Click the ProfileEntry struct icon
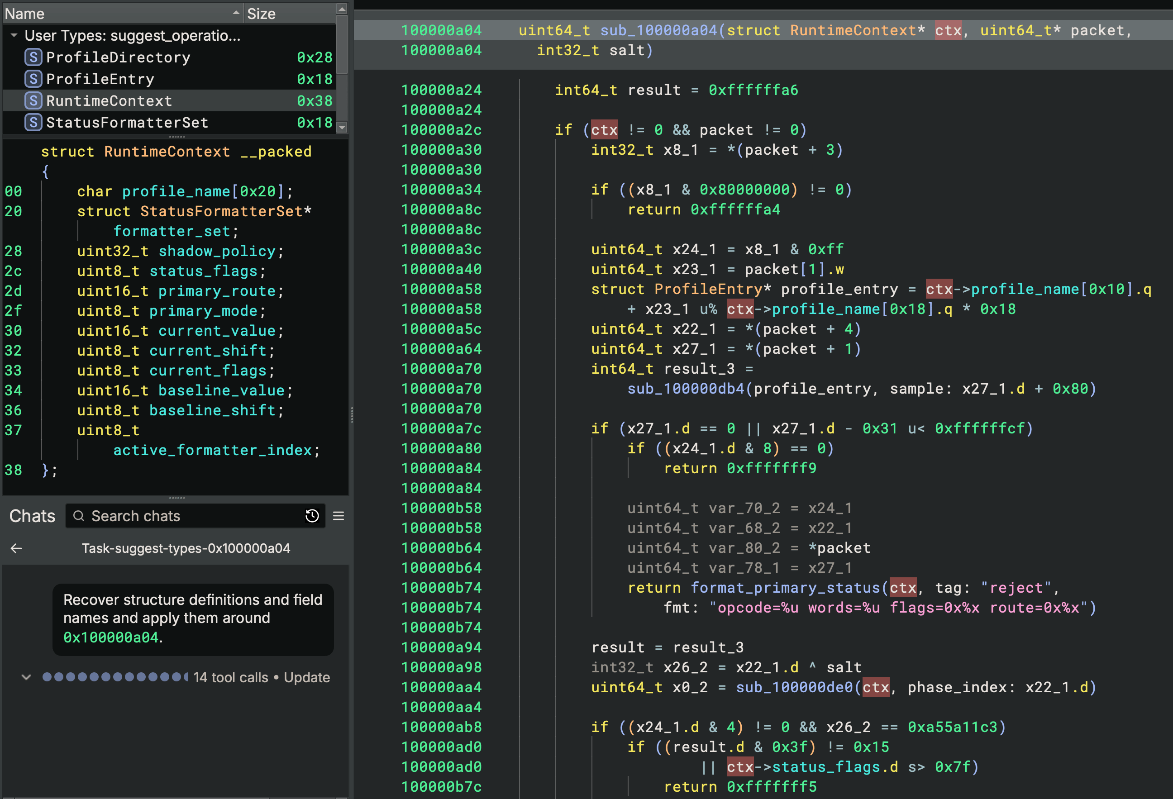The width and height of the screenshot is (1173, 799). (33, 79)
